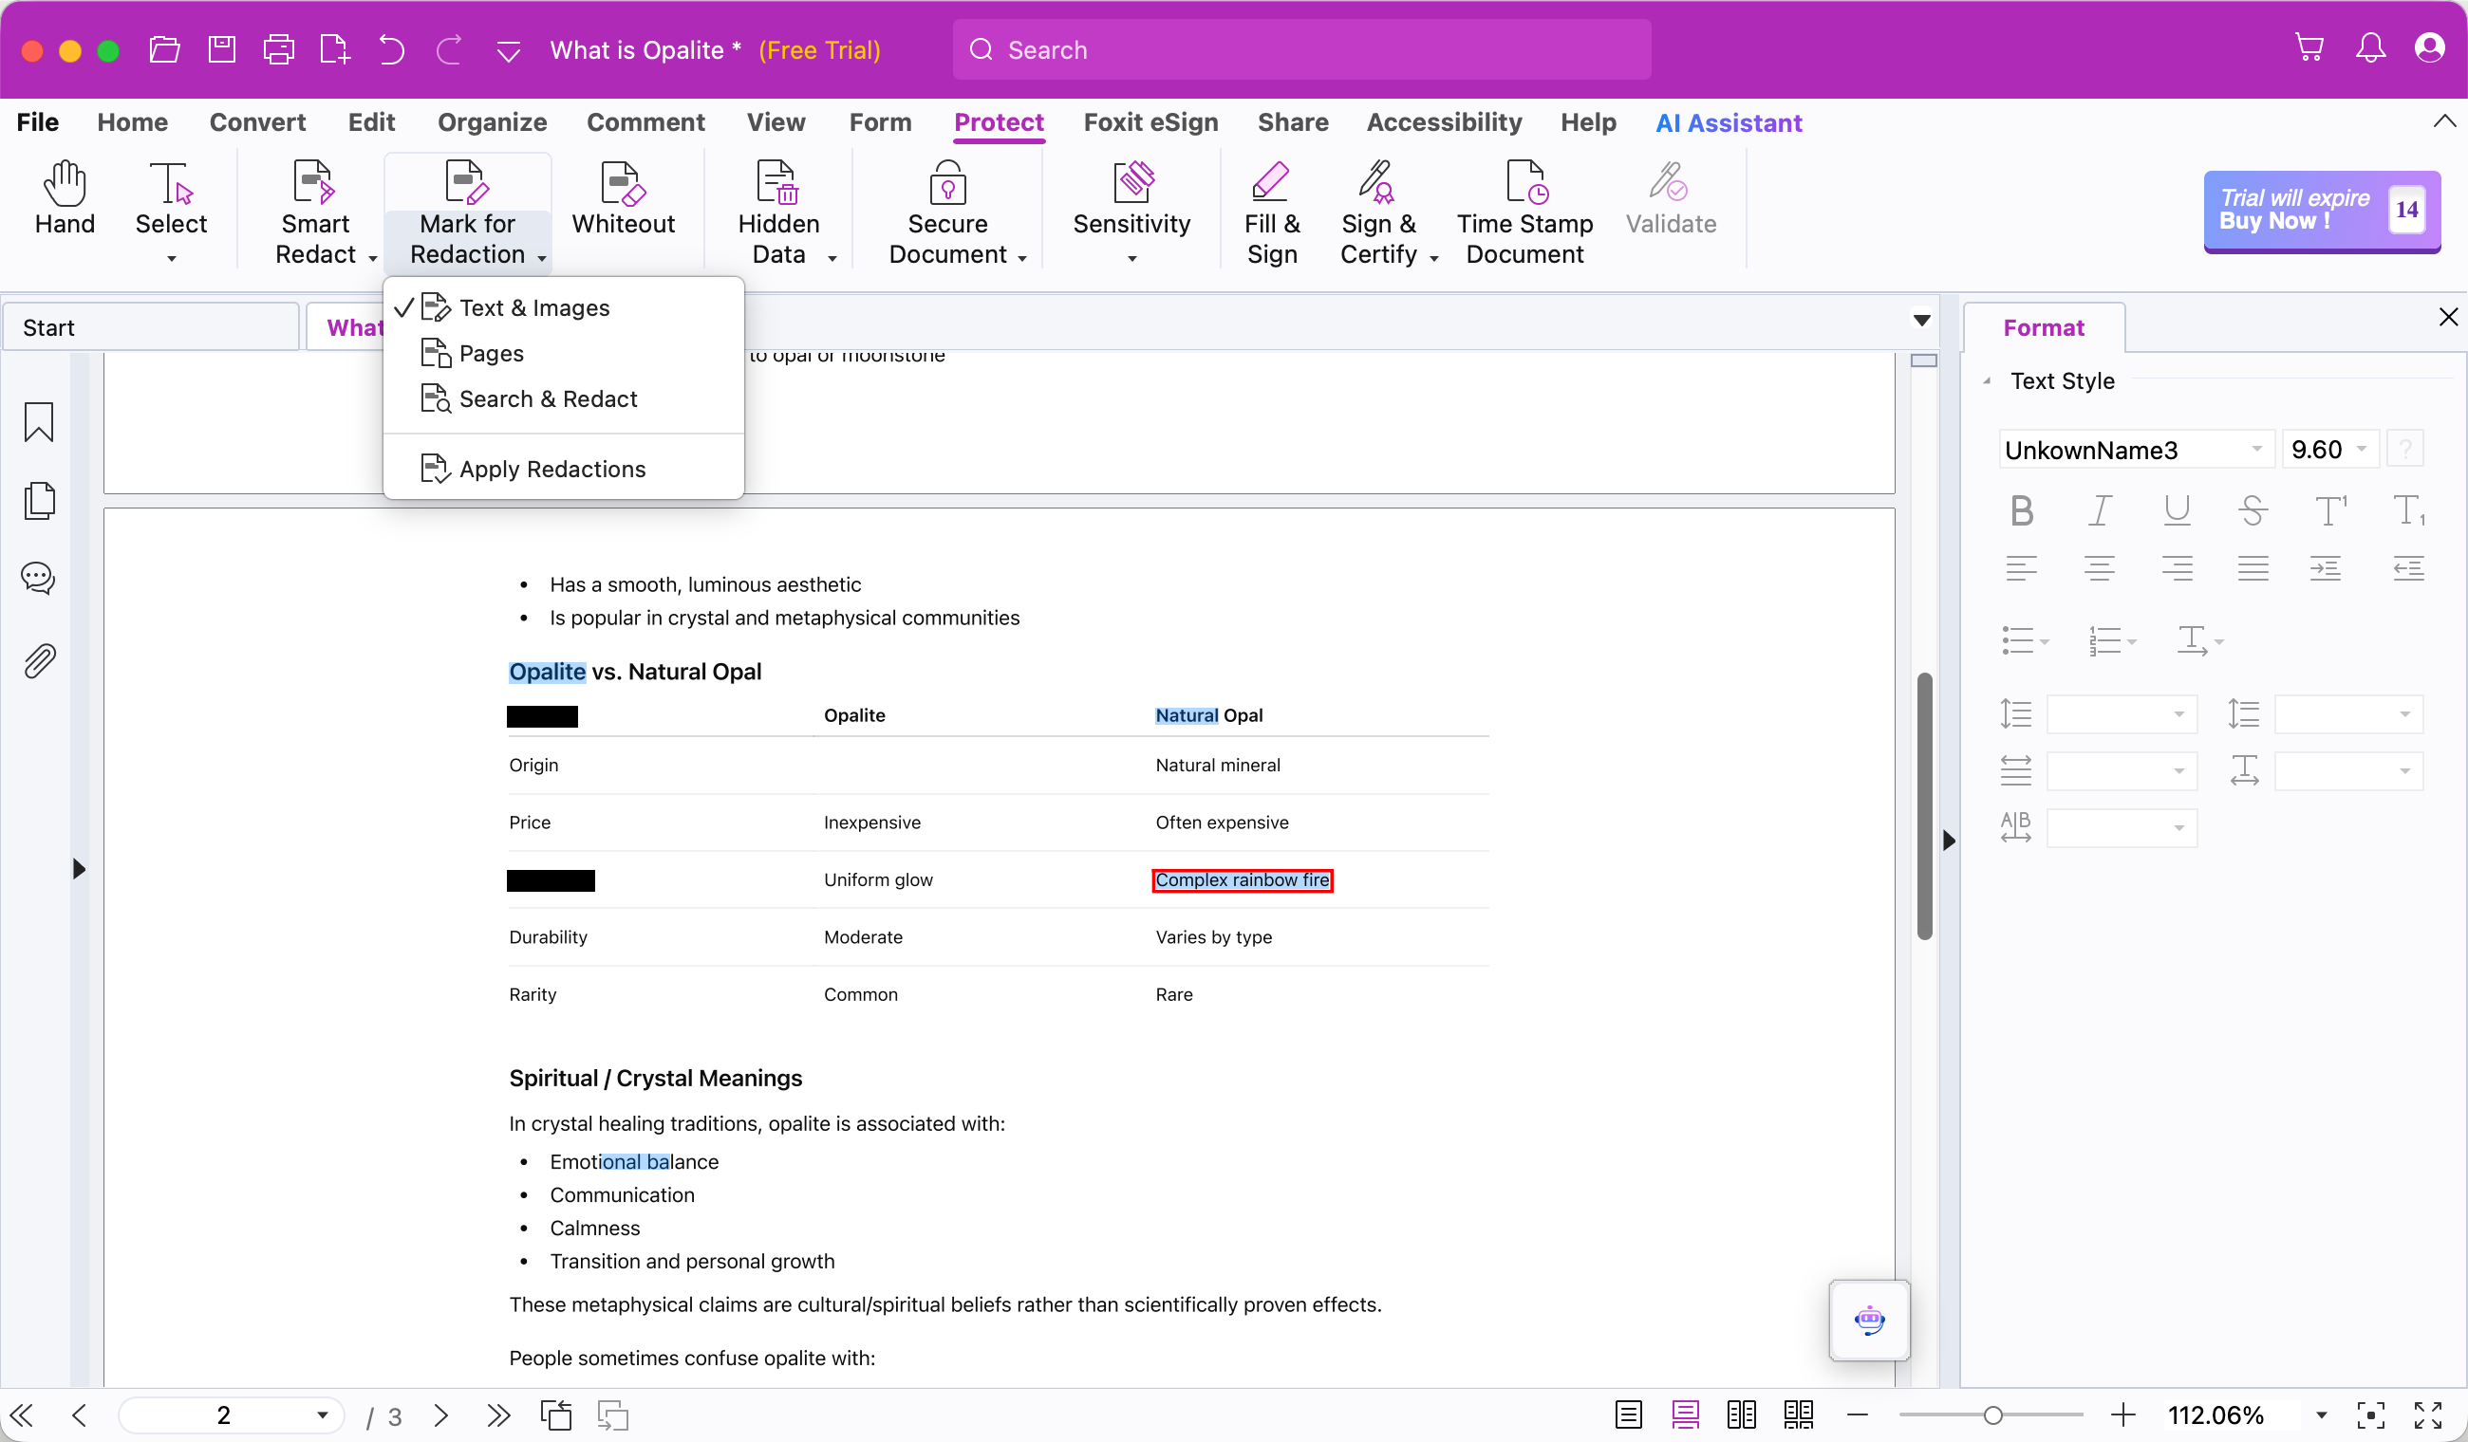Select the Hand tool
This screenshot has width=2468, height=1442.
[65, 198]
